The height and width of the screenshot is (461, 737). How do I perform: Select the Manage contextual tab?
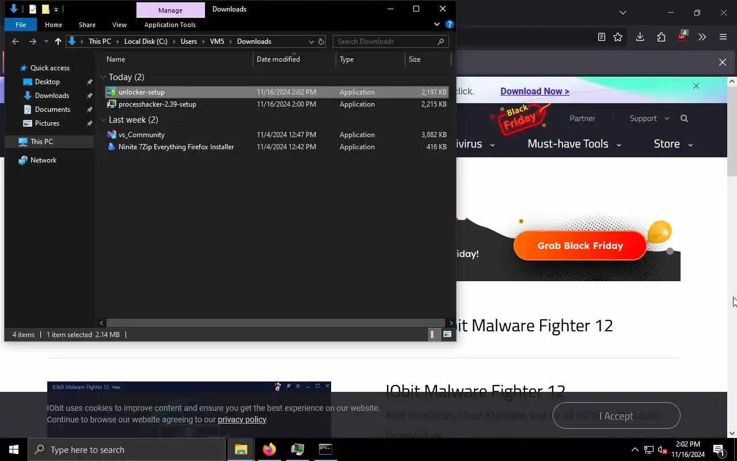pos(170,10)
